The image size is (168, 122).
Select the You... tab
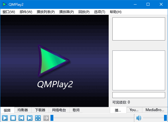pos(134,110)
